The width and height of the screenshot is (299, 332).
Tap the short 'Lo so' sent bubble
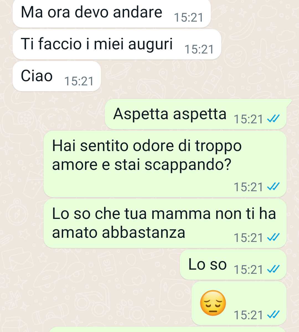[233, 265]
